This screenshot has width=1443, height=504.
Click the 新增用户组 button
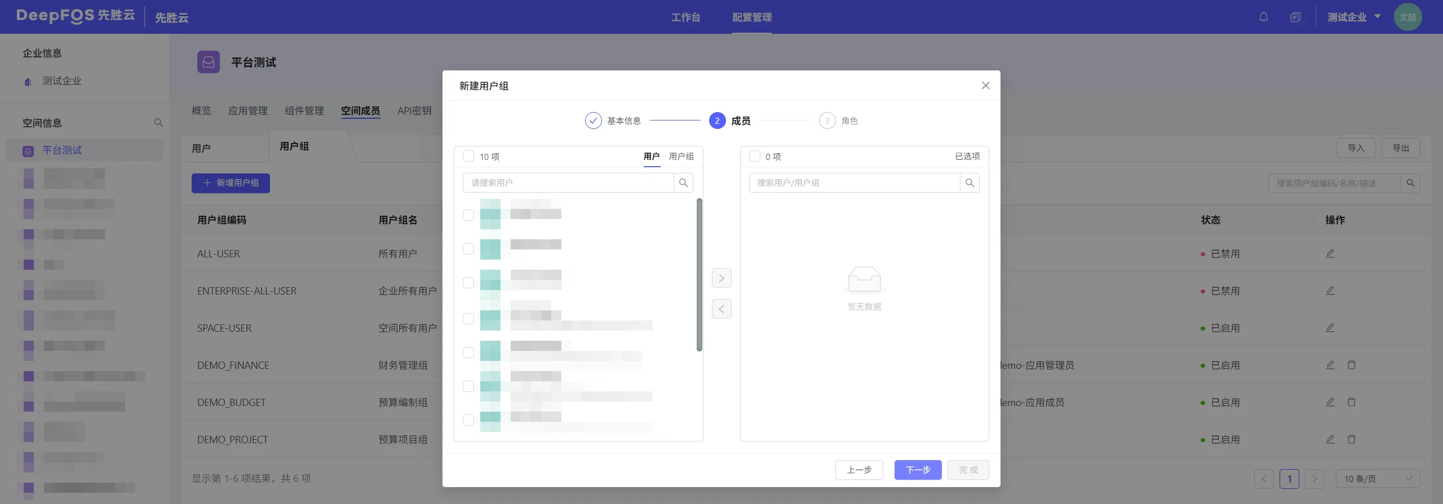point(231,183)
